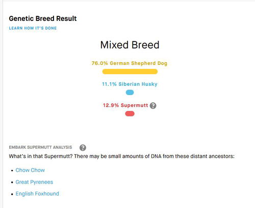Image resolution: width=255 pixels, height=208 pixels.
Task: Click the Embark Supermutt Analysis section label
Action: point(40,147)
